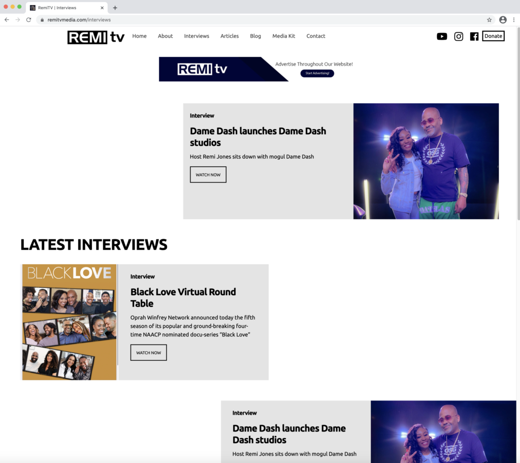Viewport: 520px width, 463px height.
Task: Open the bottom Dame Dash launches Dame Dash studios headline
Action: point(289,434)
